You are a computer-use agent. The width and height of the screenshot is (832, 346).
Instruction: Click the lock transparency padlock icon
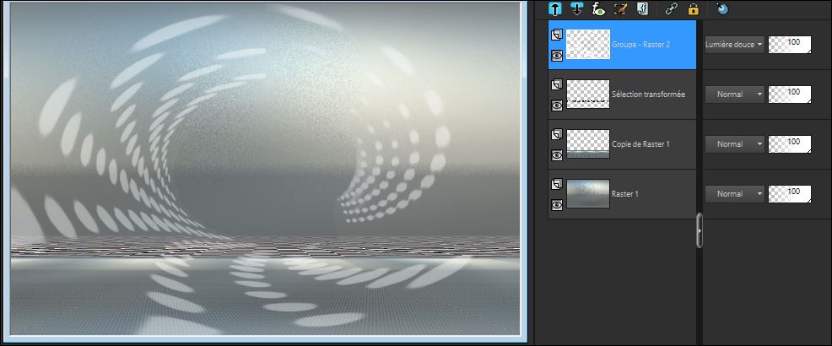[693, 9]
